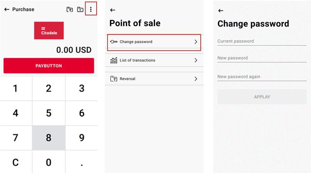This screenshot has width=311, height=173.
Task: Tap the C clear key on keypad
Action: [x=16, y=162]
